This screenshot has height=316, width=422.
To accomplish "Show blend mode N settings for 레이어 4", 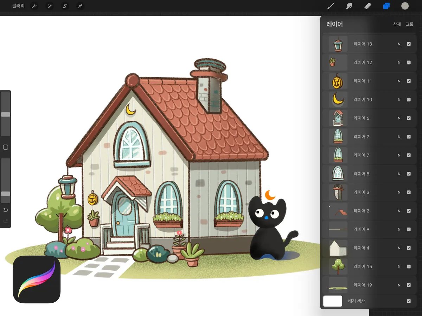I will pos(399,248).
